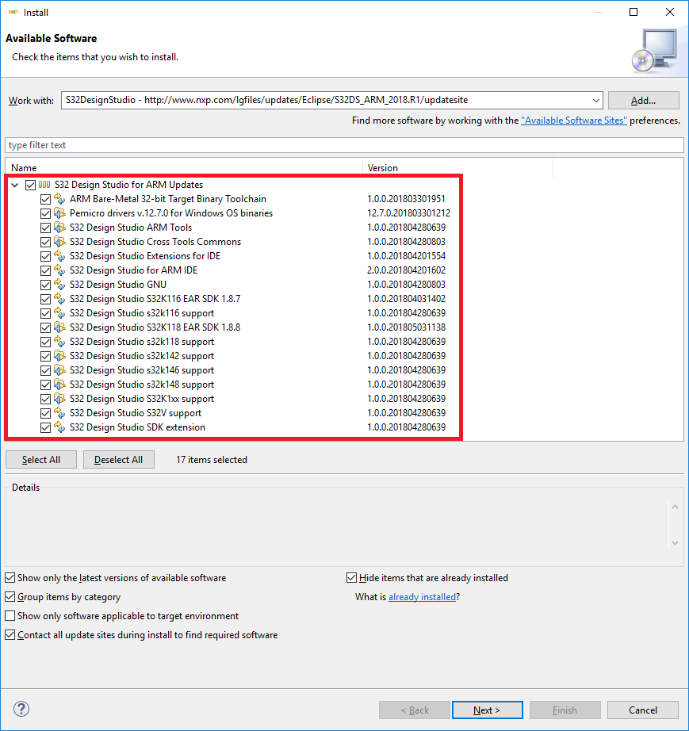This screenshot has height=731, width=689.
Task: Click the feature icon for s32k118 support
Action: (59, 342)
